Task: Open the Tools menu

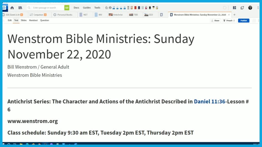Action: click(x=97, y=8)
